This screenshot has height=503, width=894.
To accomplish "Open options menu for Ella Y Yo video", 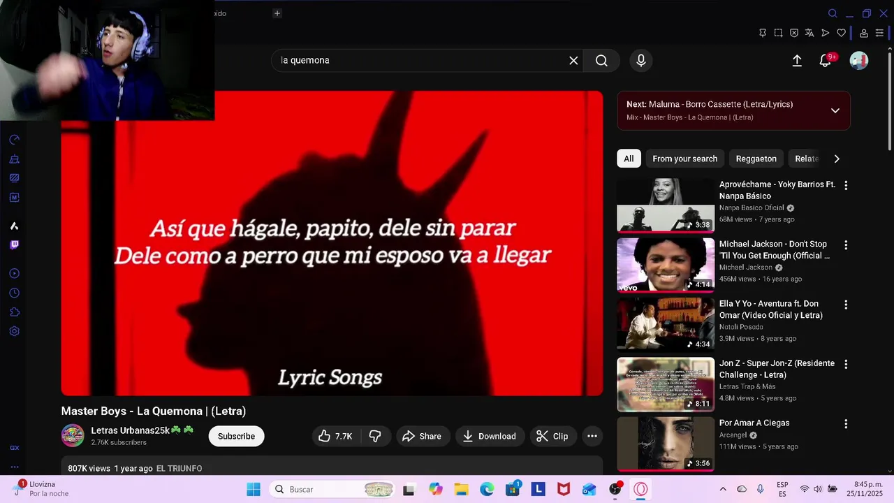I will pyautogui.click(x=846, y=305).
